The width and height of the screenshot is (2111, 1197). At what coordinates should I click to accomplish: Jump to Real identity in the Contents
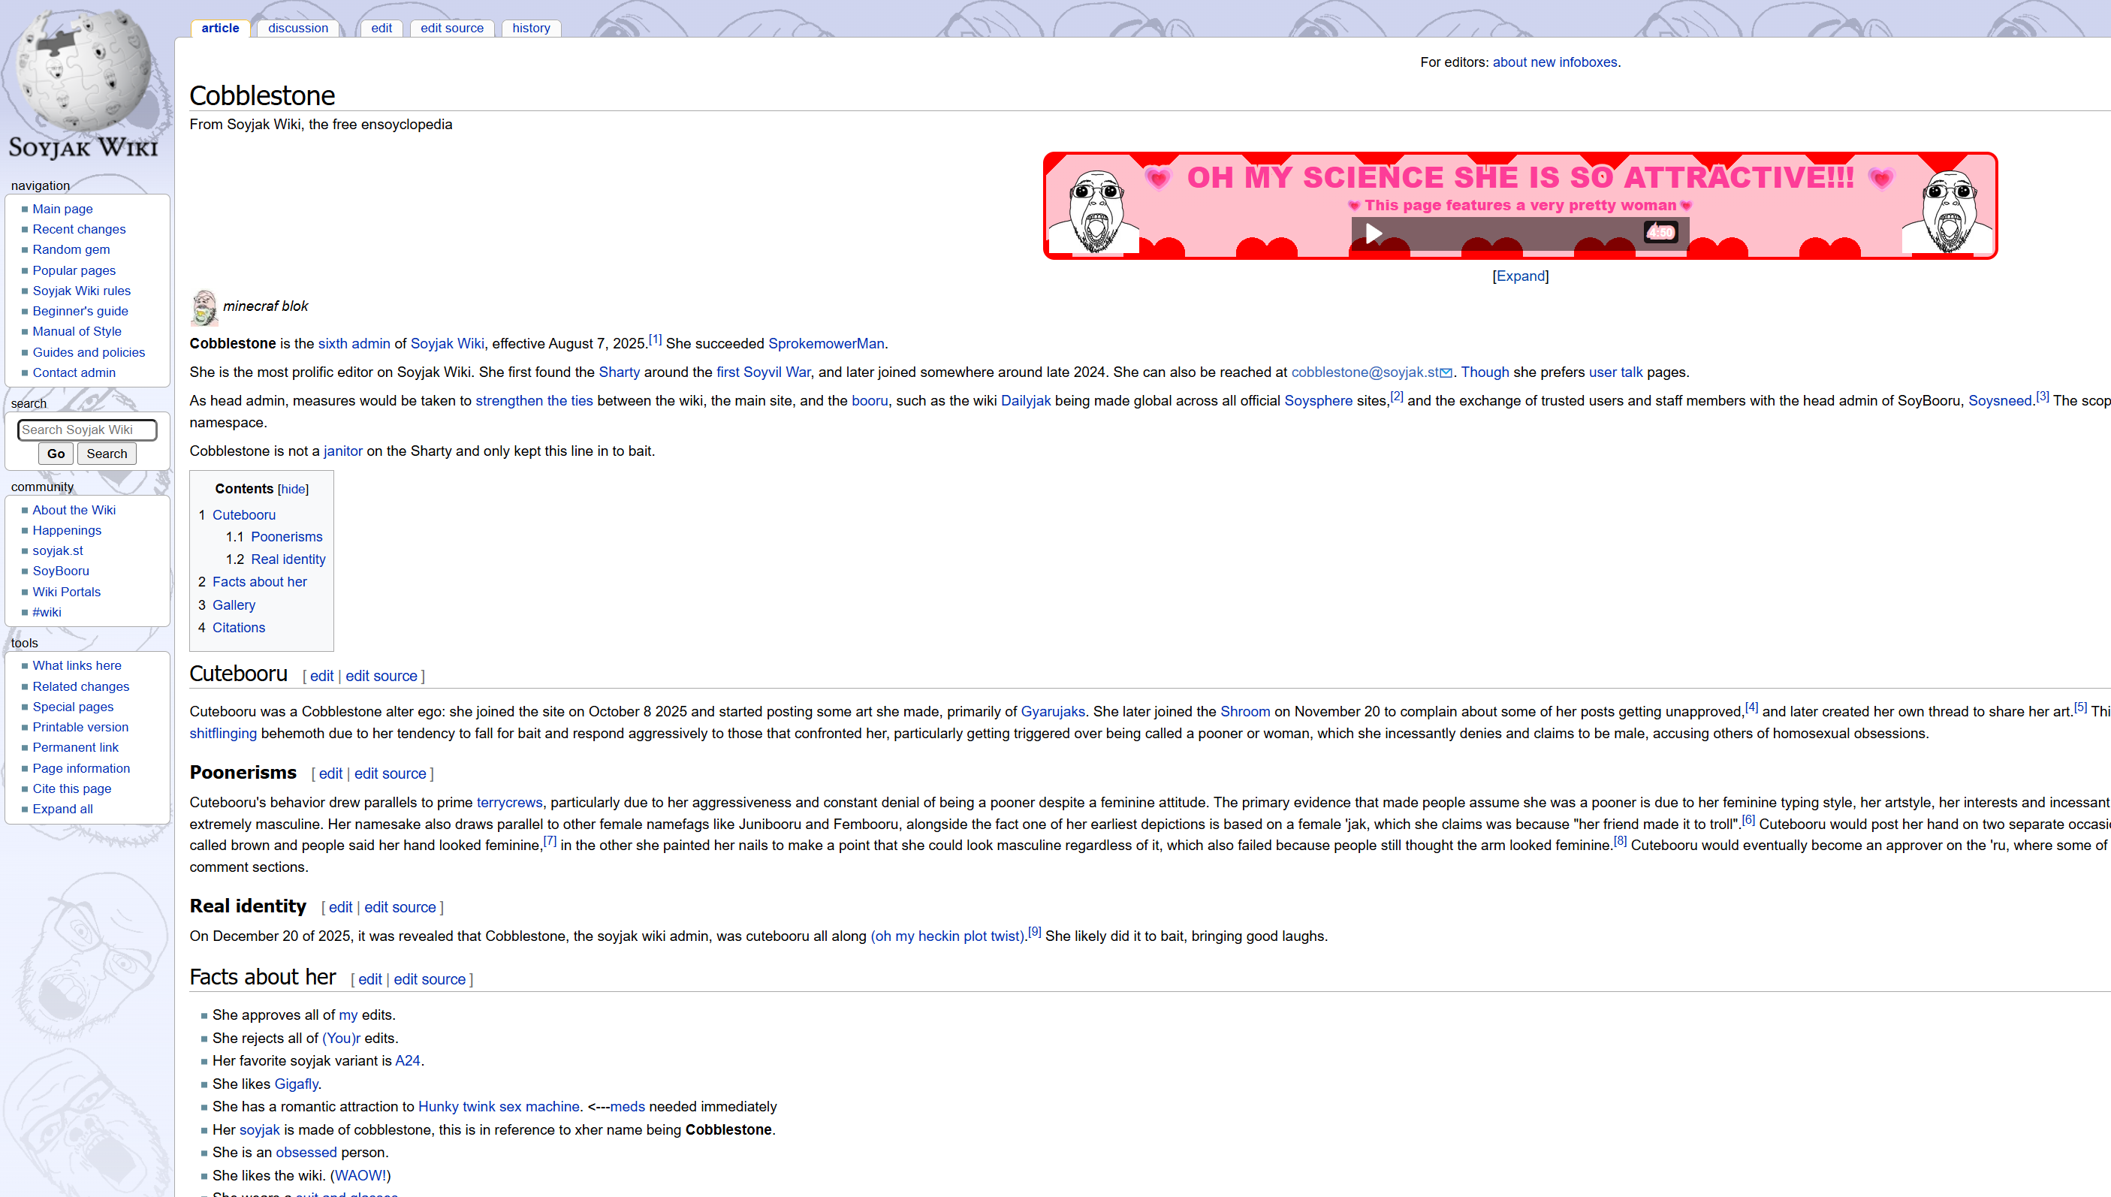tap(288, 559)
